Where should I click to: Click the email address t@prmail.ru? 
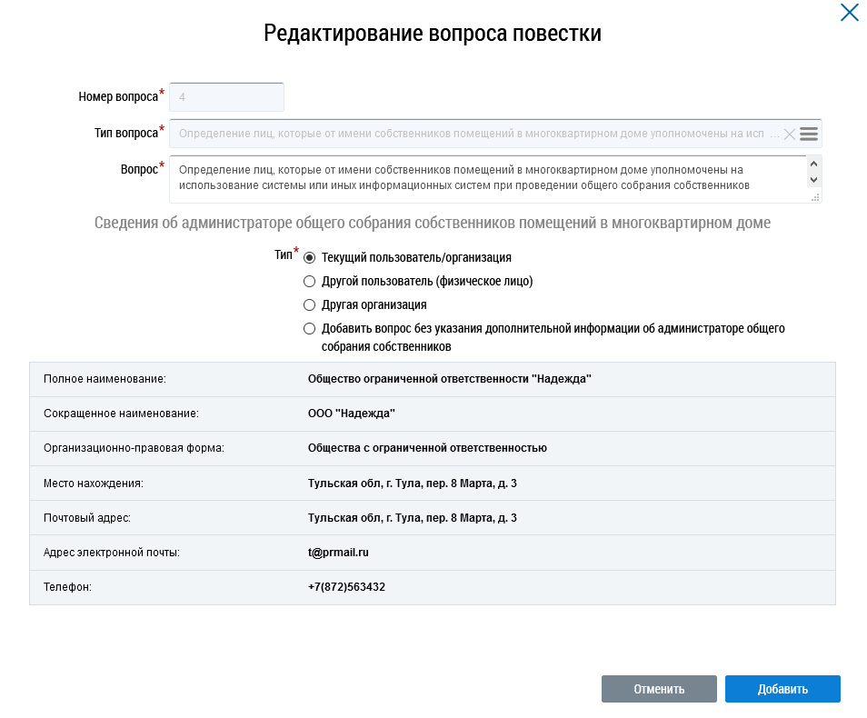[x=338, y=553]
